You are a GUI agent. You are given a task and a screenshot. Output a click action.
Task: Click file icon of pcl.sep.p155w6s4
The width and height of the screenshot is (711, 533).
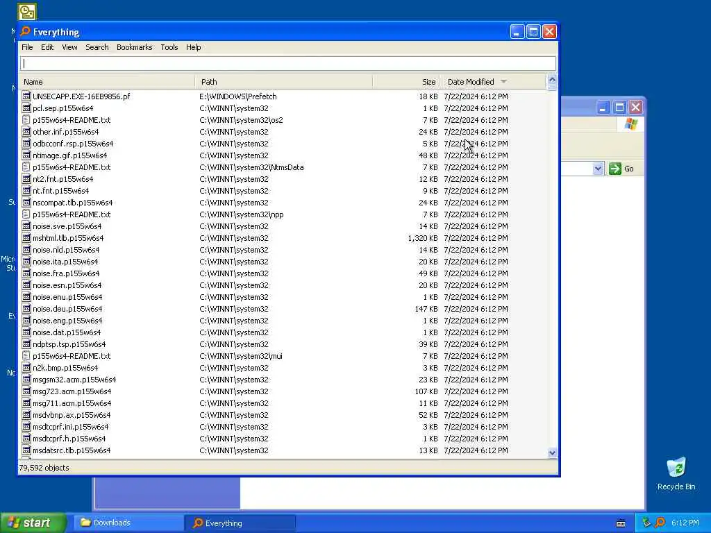[26, 108]
